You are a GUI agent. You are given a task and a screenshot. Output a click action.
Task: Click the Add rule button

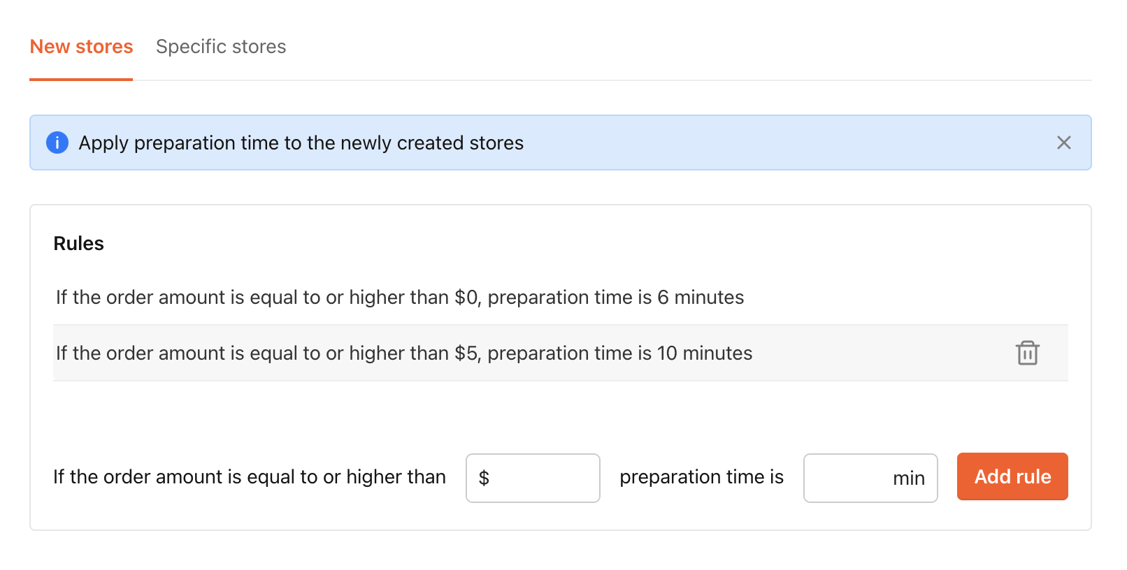pos(1012,476)
